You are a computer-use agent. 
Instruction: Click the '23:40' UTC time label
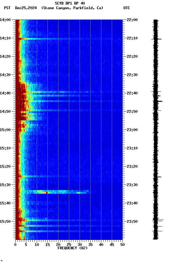pyautogui.click(x=132, y=203)
